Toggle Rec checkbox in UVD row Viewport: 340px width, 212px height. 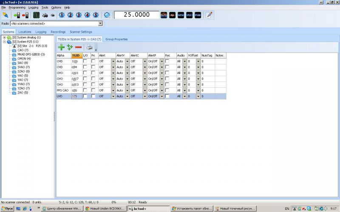167,96
